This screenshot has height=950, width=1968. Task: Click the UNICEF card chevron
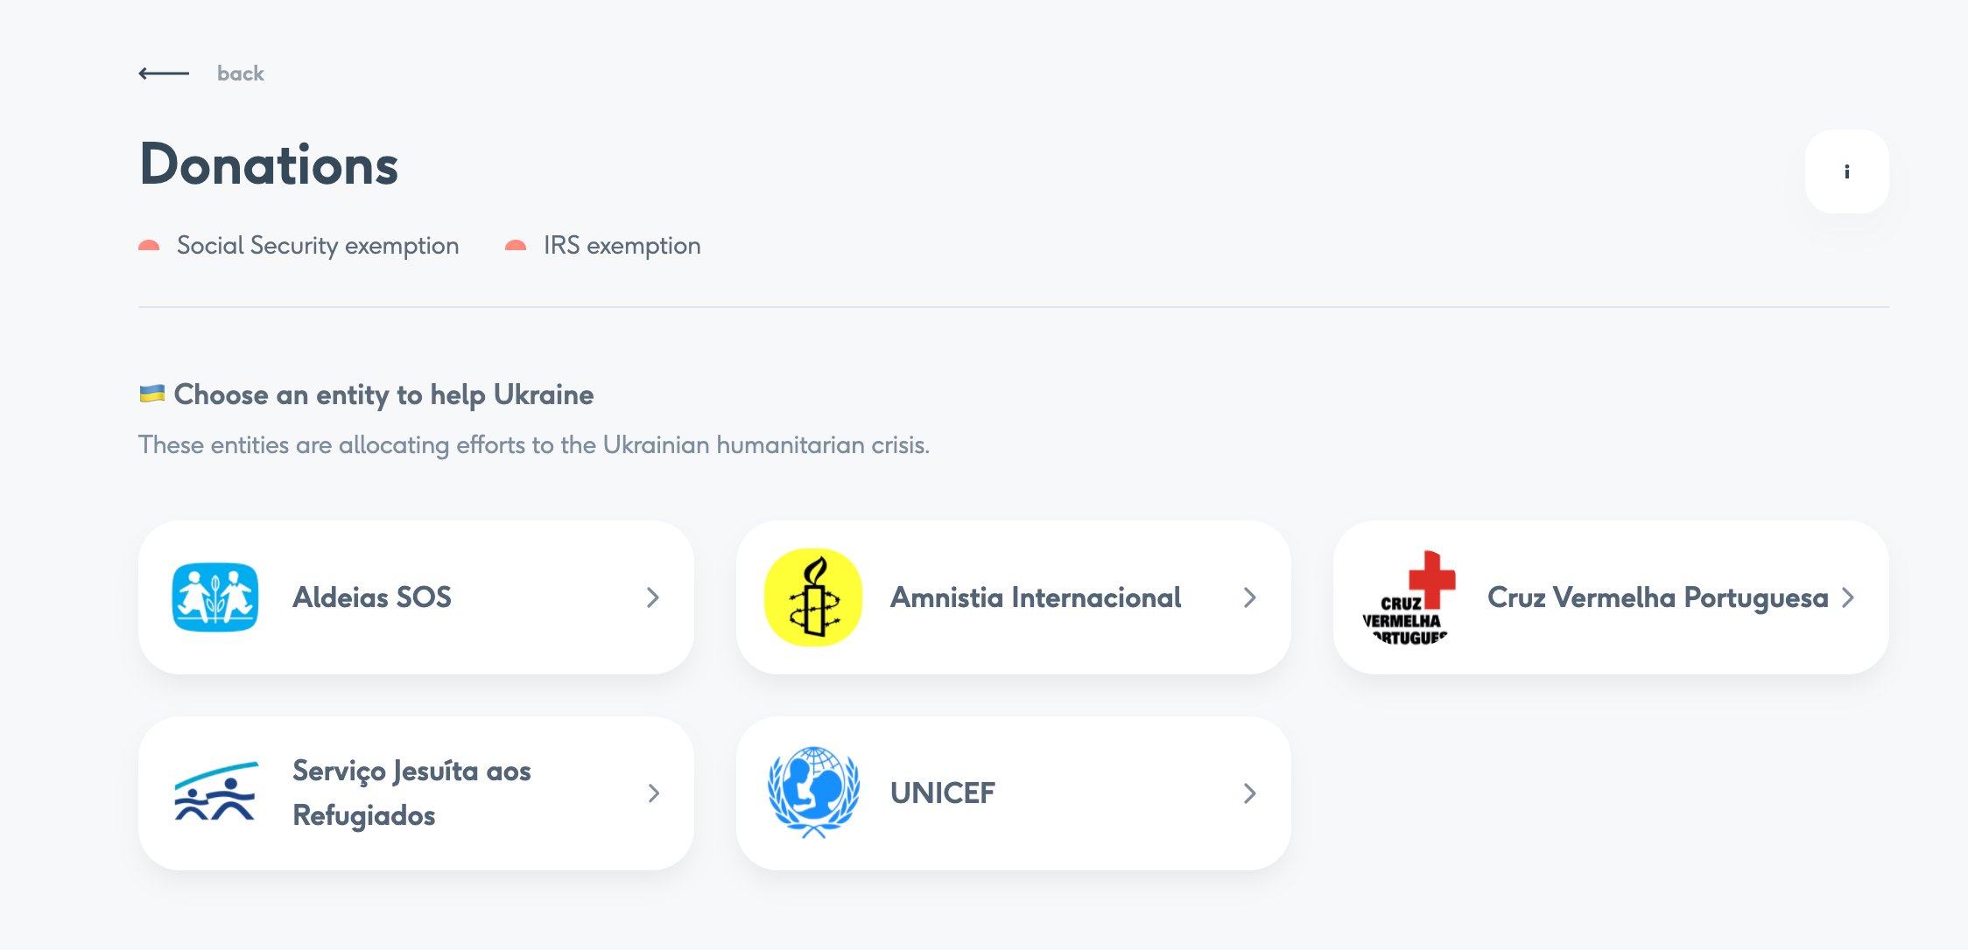(x=1250, y=793)
